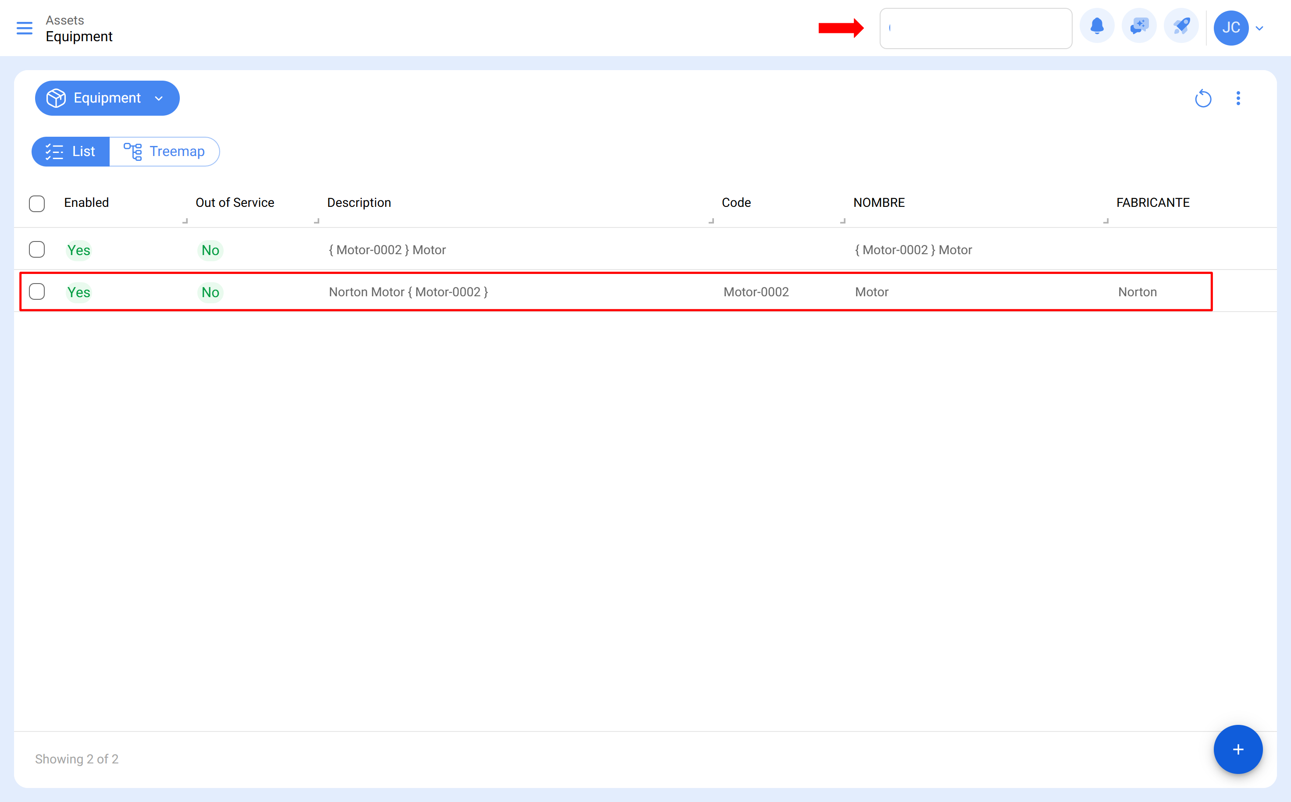This screenshot has width=1291, height=802.
Task: Switch to the List view tab
Action: pos(71,151)
